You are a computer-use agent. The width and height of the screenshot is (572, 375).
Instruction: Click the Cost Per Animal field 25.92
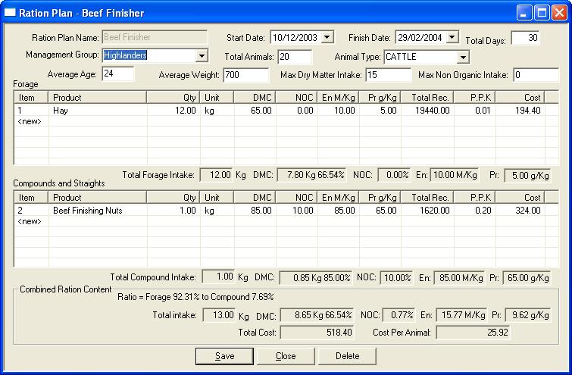click(473, 333)
